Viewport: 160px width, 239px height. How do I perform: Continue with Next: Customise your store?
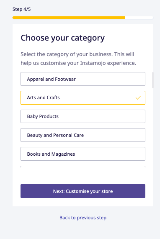pyautogui.click(x=83, y=191)
